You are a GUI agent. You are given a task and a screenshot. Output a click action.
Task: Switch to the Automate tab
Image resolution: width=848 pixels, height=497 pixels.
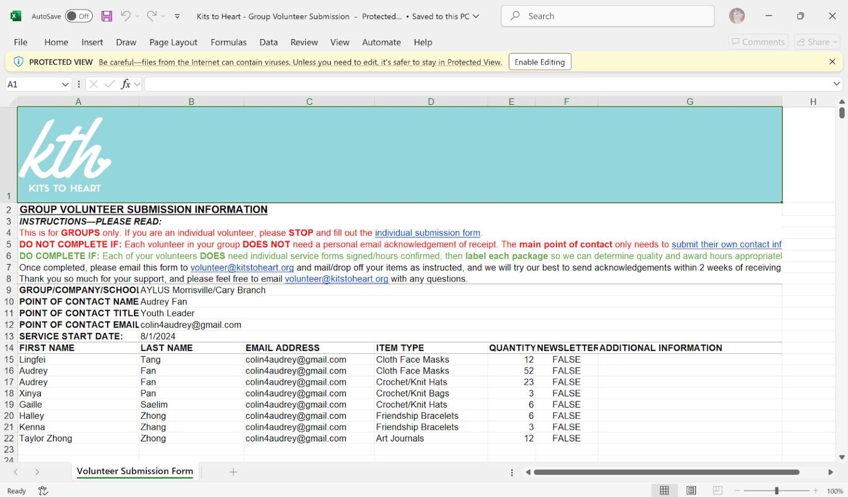tap(381, 42)
